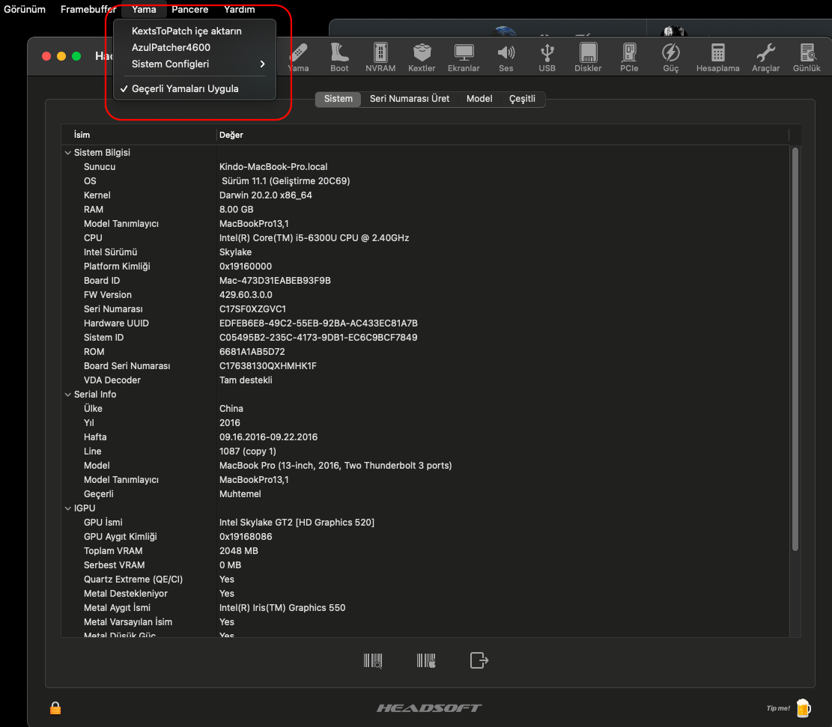Screen dimensions: 832x727
Task: Switch to the Seri Numarası Üret tab
Action: (x=409, y=99)
